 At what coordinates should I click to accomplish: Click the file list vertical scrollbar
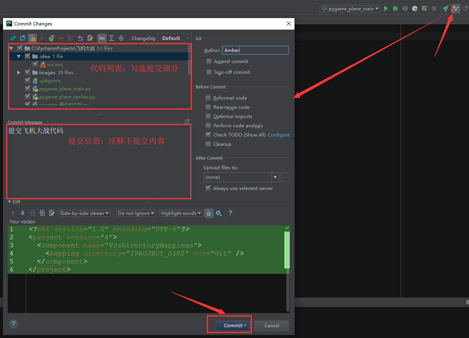(189, 59)
